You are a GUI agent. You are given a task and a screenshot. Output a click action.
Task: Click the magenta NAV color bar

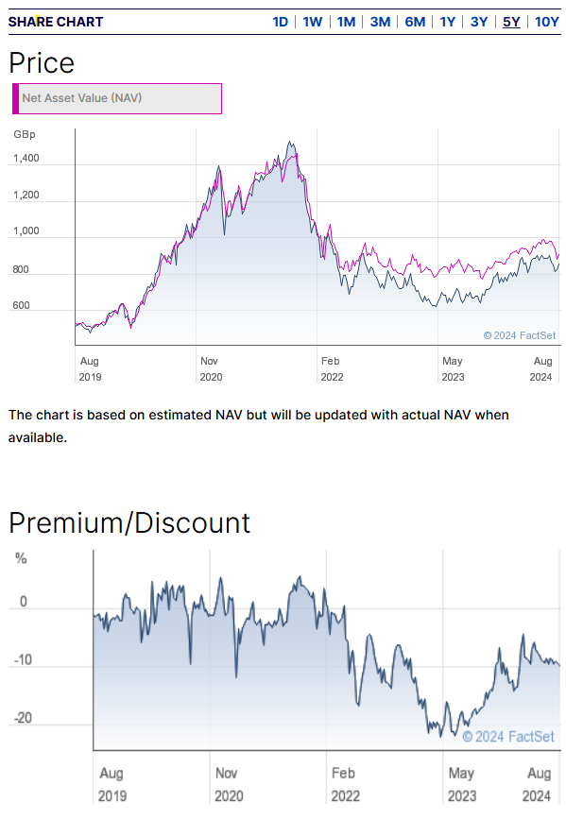click(16, 98)
